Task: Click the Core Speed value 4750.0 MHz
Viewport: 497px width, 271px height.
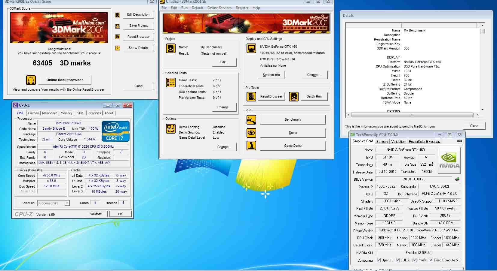Action: click(x=52, y=175)
